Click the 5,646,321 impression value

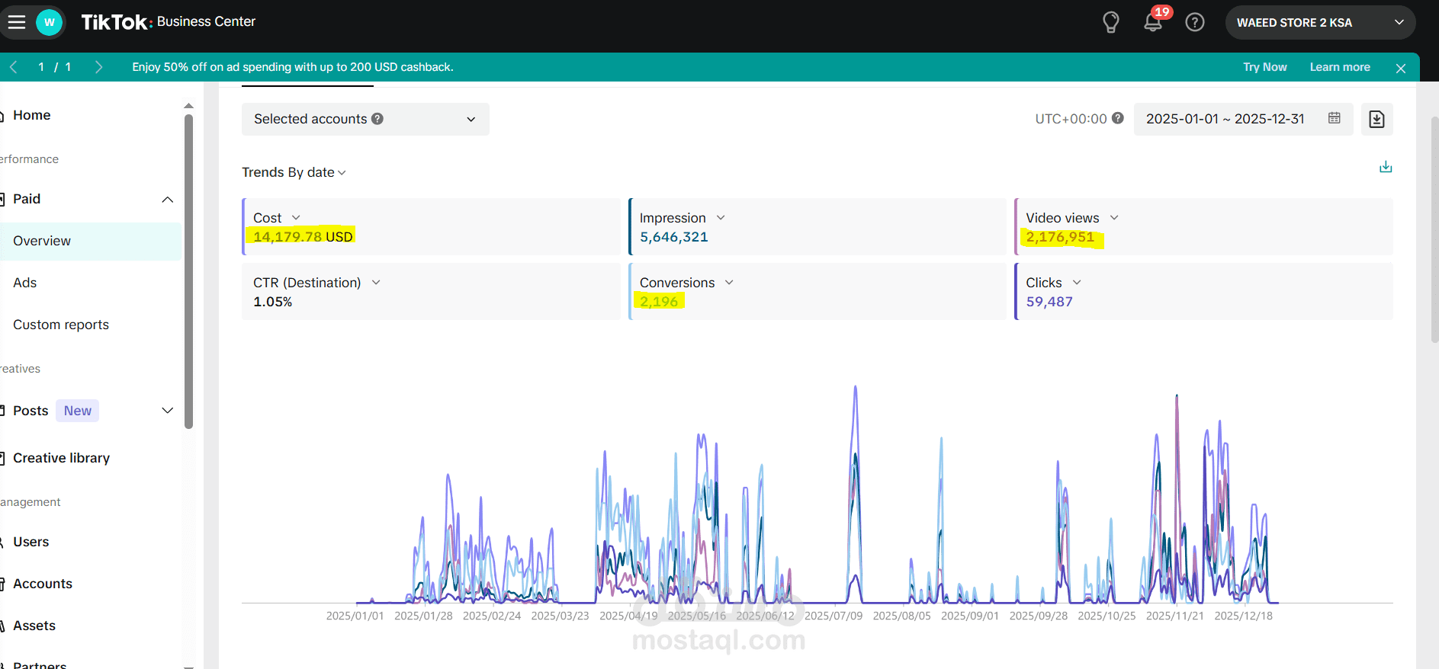click(x=674, y=237)
